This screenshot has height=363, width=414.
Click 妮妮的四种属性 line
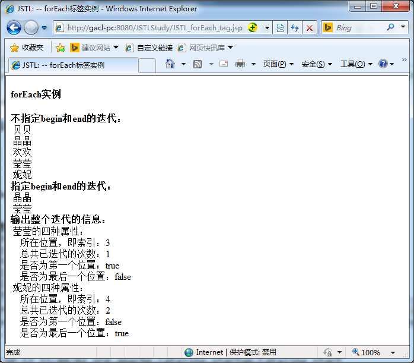[x=48, y=288]
